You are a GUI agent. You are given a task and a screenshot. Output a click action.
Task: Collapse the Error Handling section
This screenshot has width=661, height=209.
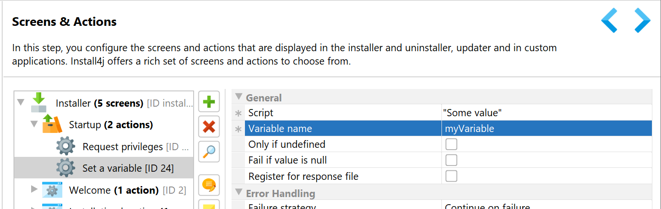[x=239, y=193]
